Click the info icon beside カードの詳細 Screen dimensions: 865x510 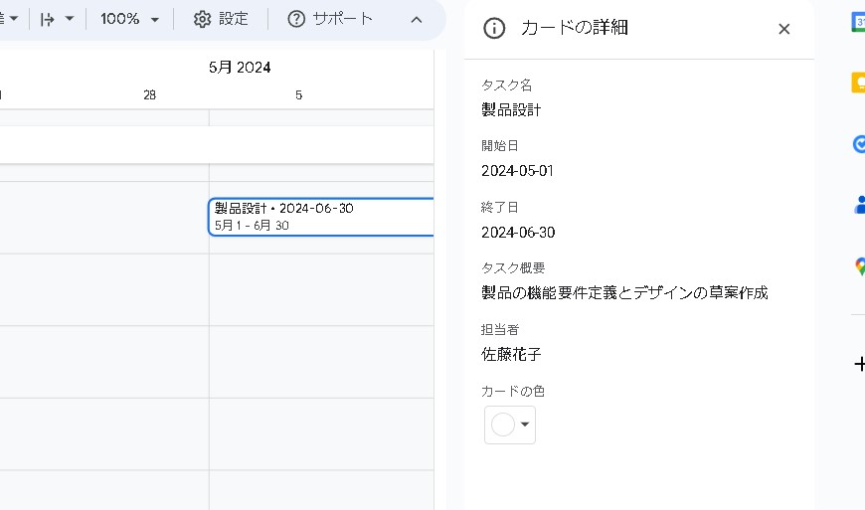(x=494, y=28)
